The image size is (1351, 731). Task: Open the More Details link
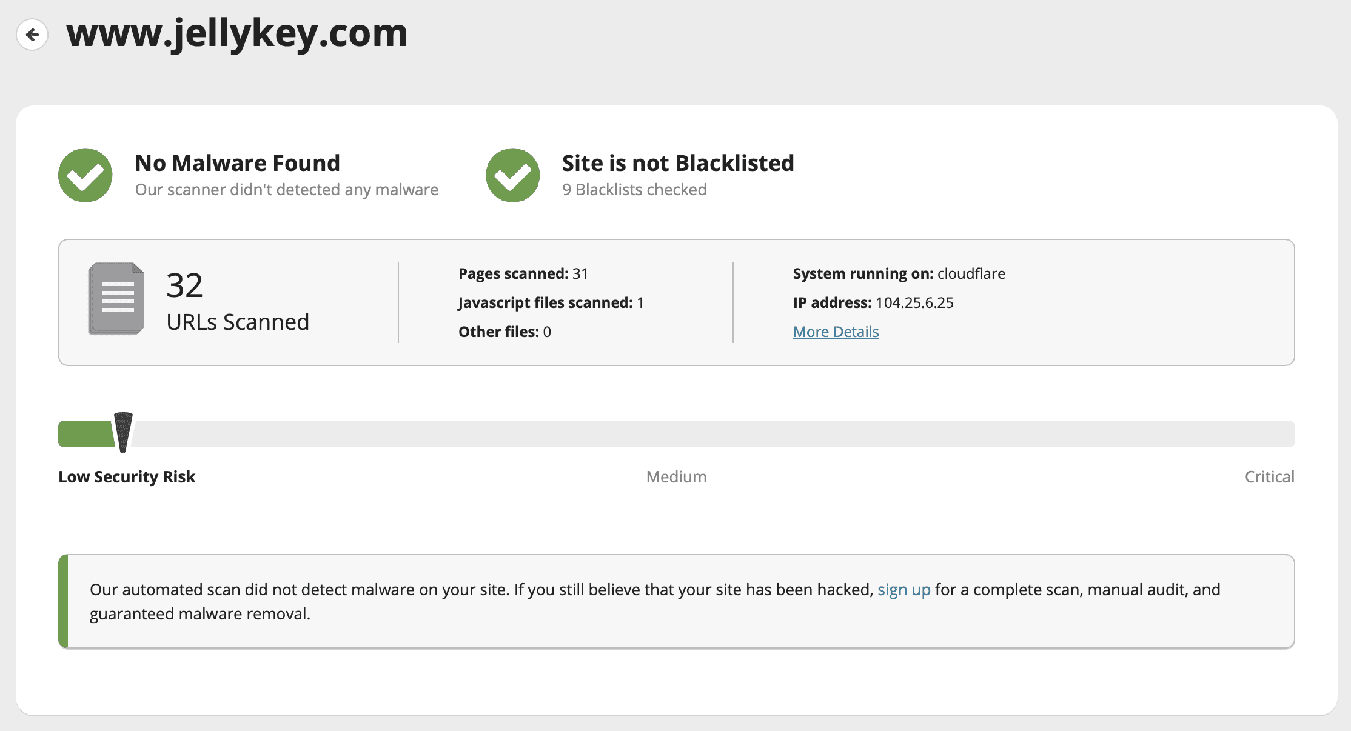tap(836, 332)
